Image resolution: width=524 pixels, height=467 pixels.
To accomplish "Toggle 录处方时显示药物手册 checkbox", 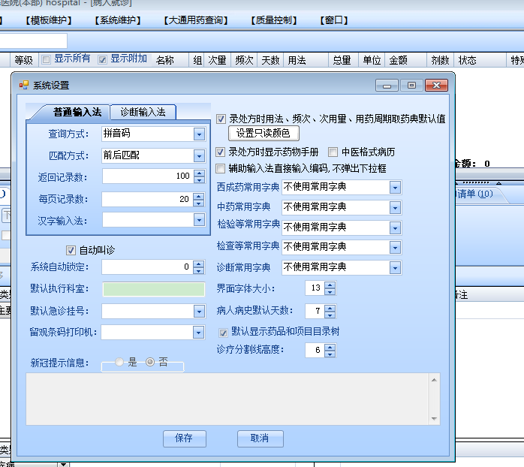I will point(220,152).
